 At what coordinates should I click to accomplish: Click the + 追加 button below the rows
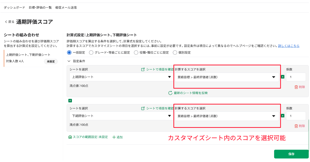118,137
